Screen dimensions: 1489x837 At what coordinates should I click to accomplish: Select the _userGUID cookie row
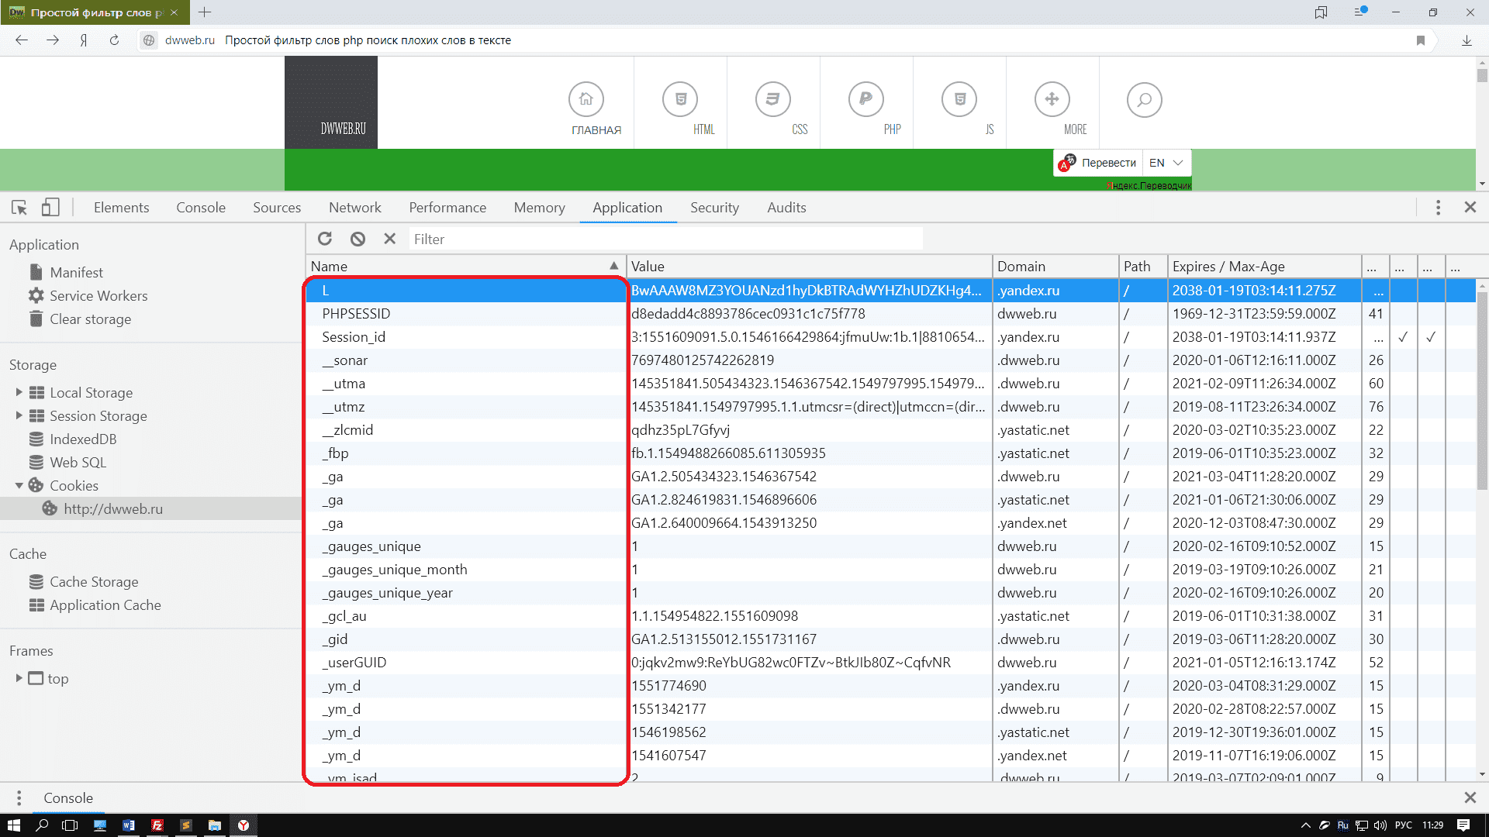click(x=890, y=662)
